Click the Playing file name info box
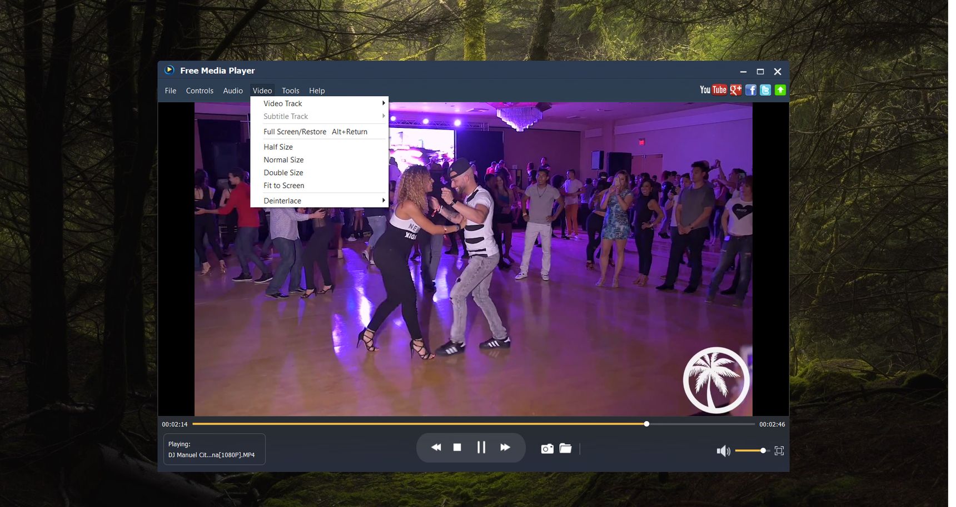Viewport: 956px width, 507px height. 215,449
